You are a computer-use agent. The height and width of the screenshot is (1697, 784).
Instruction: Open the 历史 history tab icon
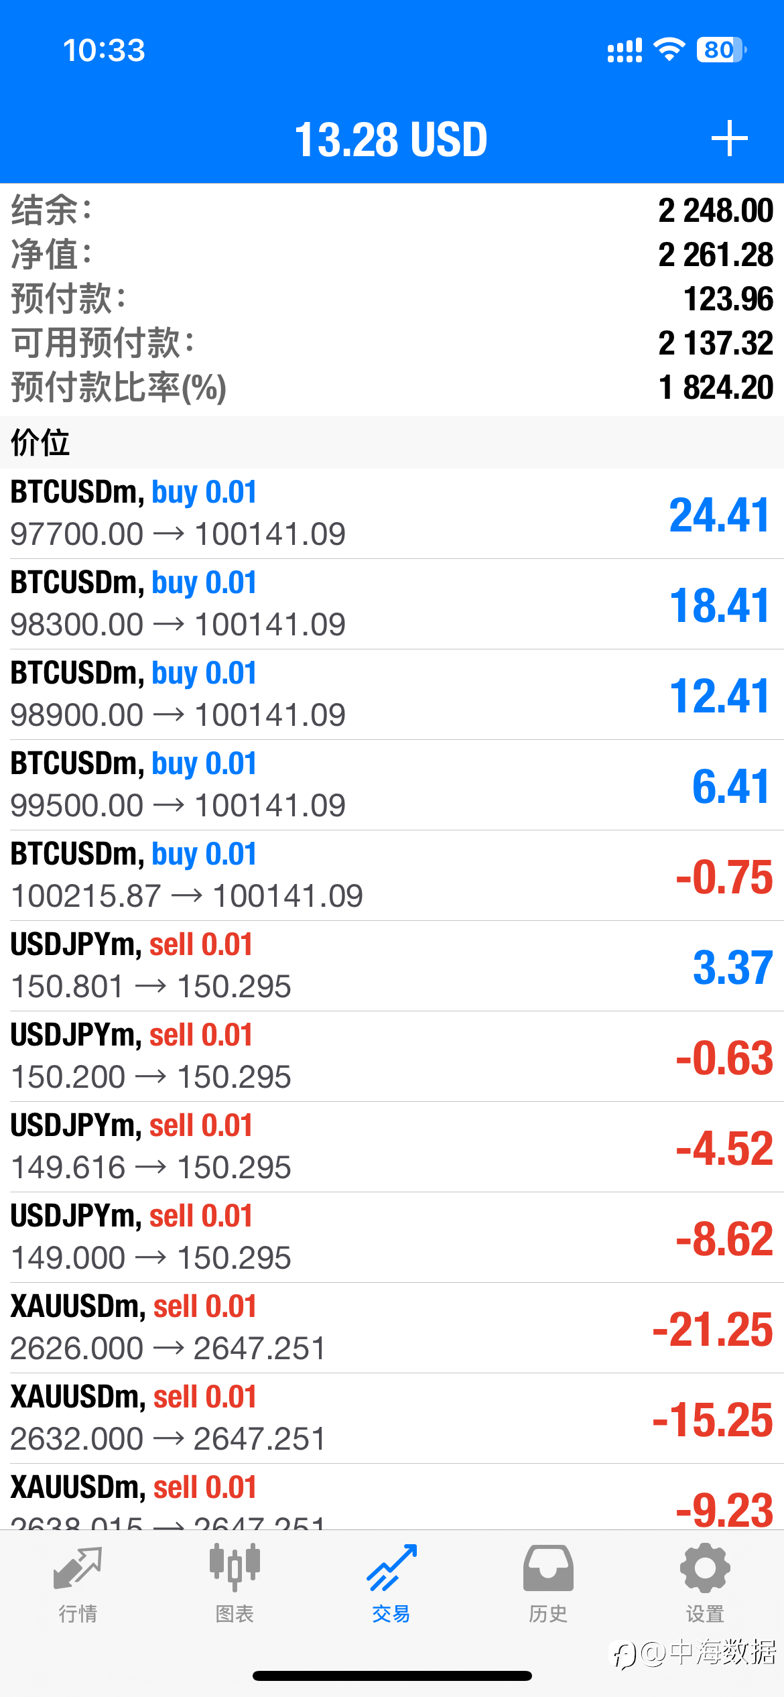coord(548,1568)
